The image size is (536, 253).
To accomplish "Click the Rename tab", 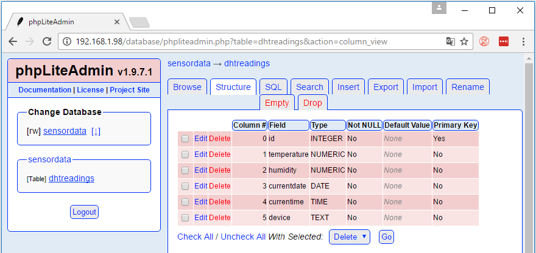I will point(468,87).
